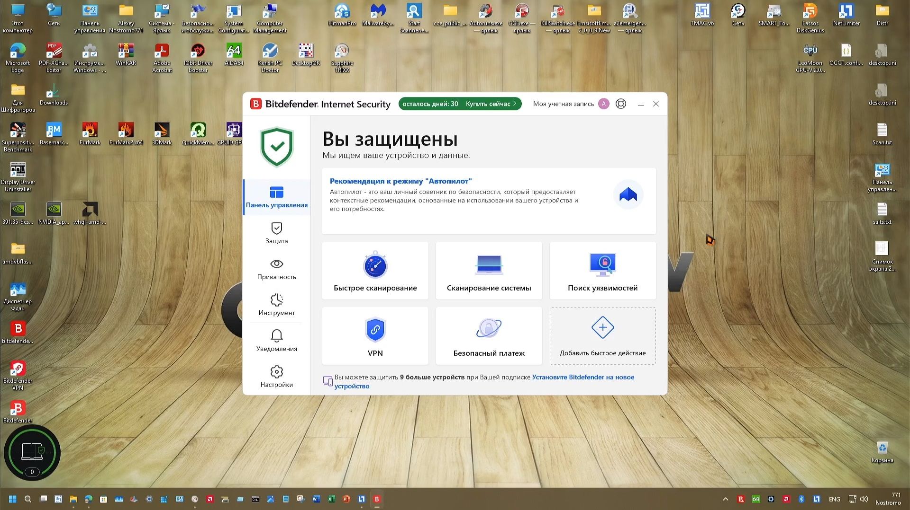The width and height of the screenshot is (910, 510).
Task: Select the Kerish PC Doctor icon
Action: point(270,59)
